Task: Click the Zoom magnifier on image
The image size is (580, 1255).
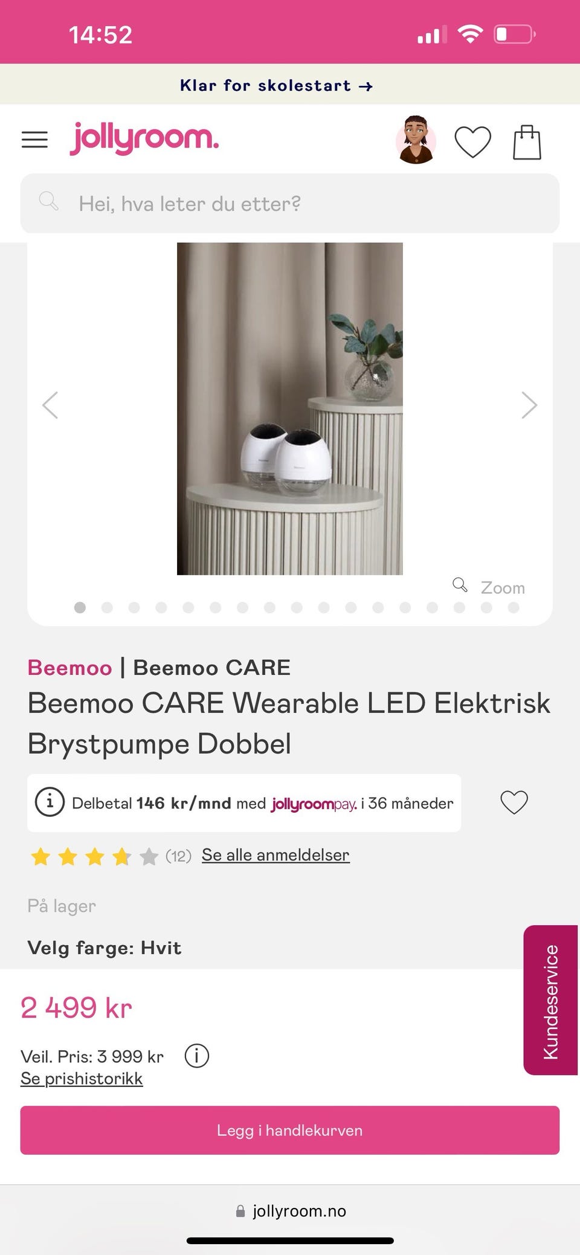Action: click(489, 587)
